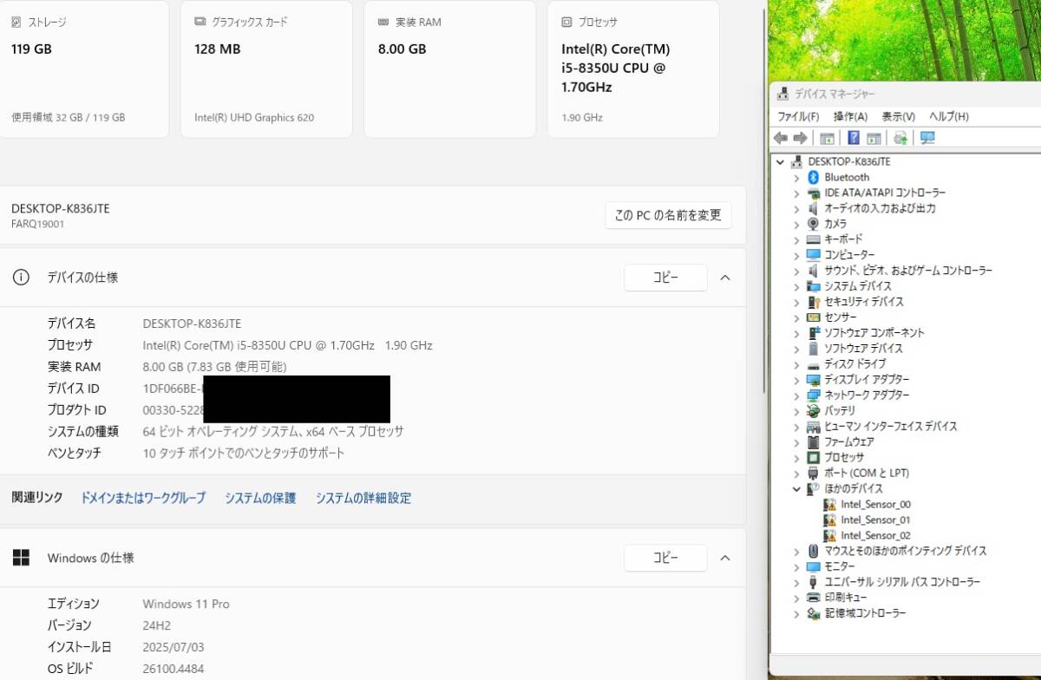Click the ディスプレイ アダプター display adapter icon
1041x680 pixels.
tap(813, 379)
